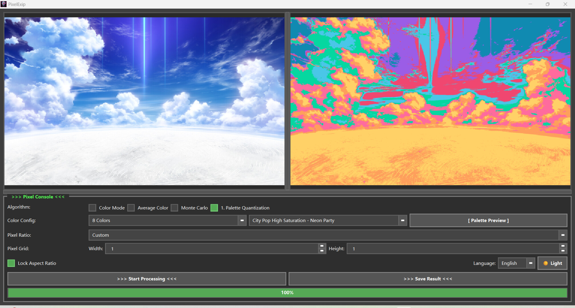Disable Palette Quantization algorithm
The height and width of the screenshot is (308, 575).
(x=214, y=208)
